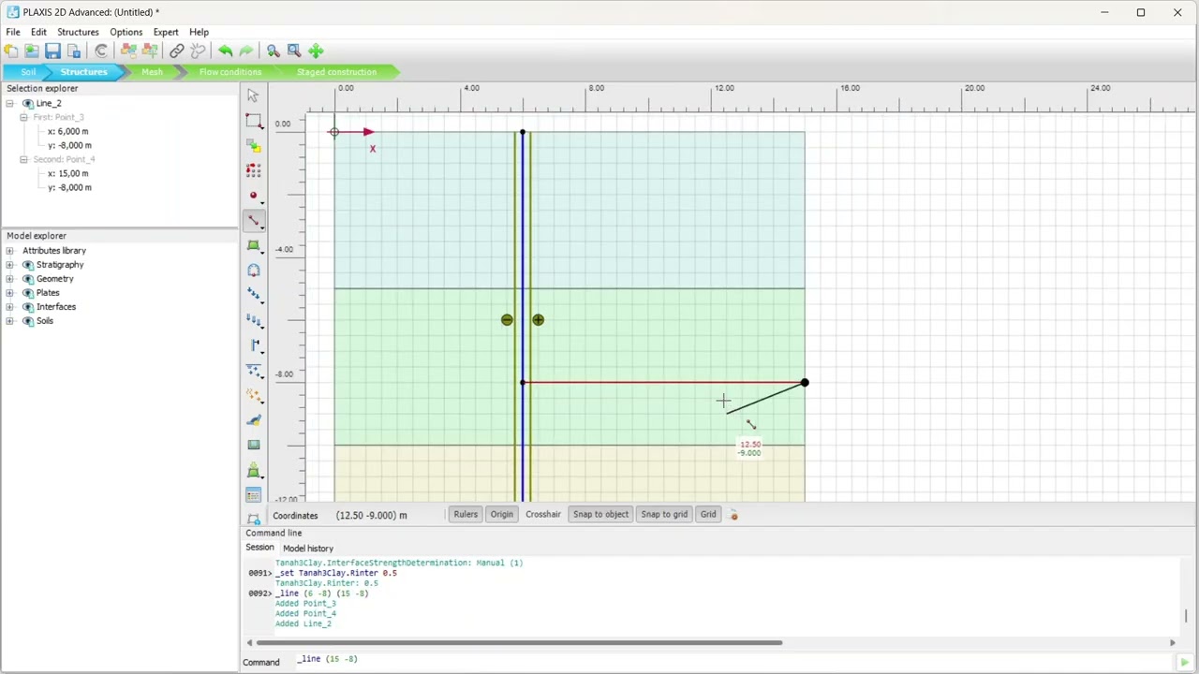The height and width of the screenshot is (674, 1199).
Task: Select the Create point tool
Action: (x=253, y=196)
